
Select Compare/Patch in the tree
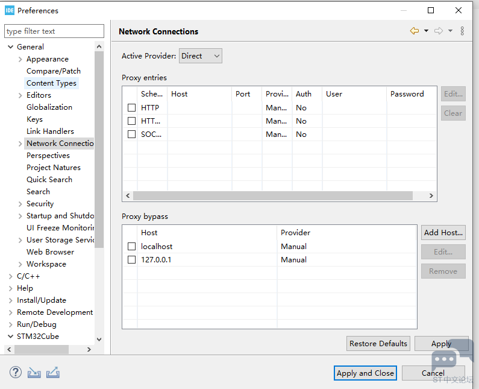point(54,71)
